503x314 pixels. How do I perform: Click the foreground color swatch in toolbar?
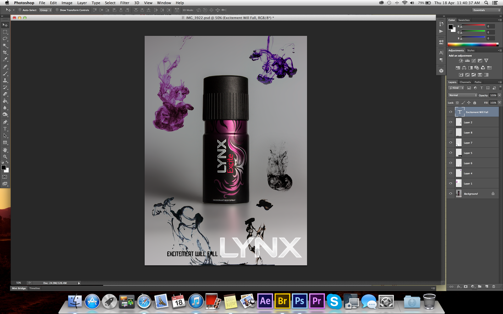(x=3, y=168)
